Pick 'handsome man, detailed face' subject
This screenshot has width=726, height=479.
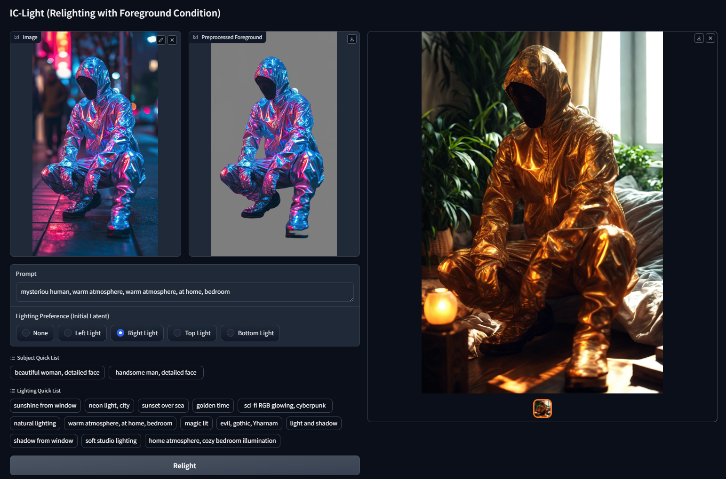tap(156, 372)
